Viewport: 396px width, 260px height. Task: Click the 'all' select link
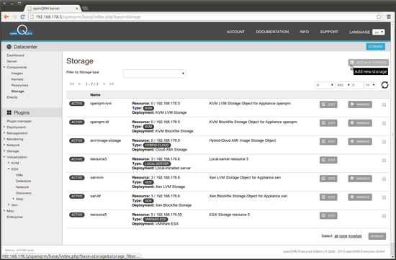click(x=336, y=236)
